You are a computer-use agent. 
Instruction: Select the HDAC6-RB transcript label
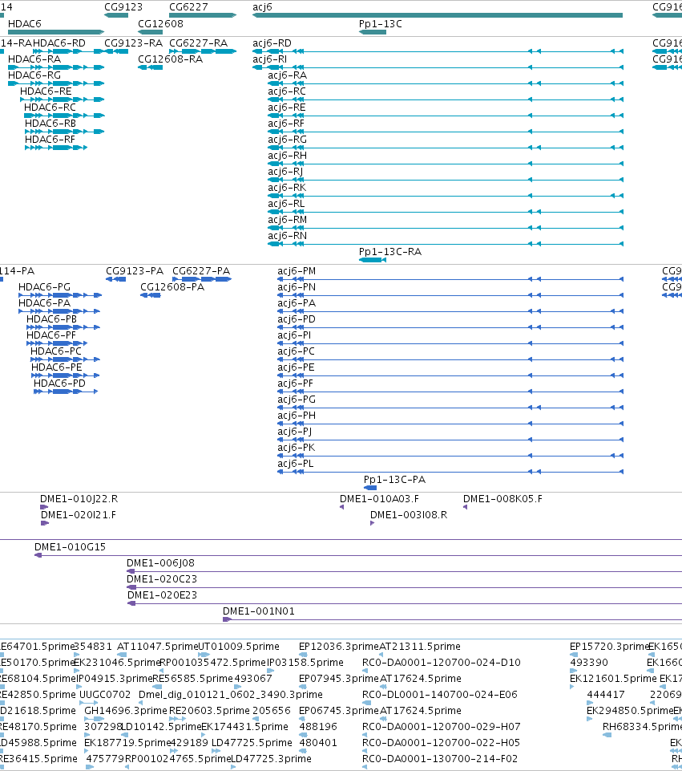(50, 123)
